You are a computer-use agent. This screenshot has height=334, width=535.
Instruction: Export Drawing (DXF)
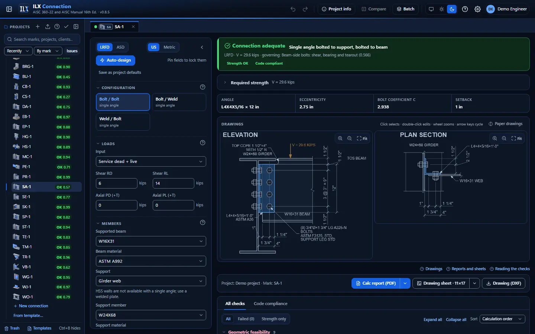pos(503,283)
